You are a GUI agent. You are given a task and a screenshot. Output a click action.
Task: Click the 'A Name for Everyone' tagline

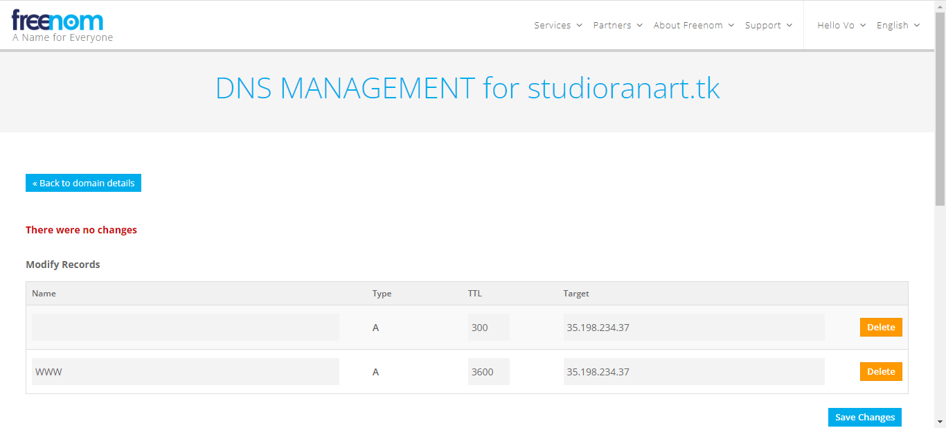click(62, 38)
